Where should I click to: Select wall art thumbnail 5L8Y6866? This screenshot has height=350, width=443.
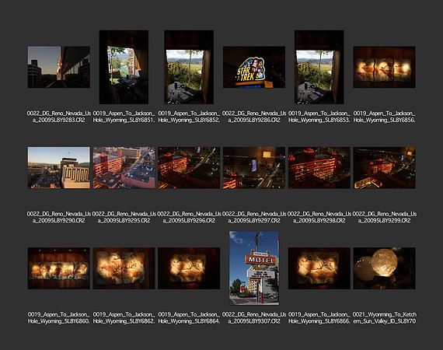[x=319, y=268]
